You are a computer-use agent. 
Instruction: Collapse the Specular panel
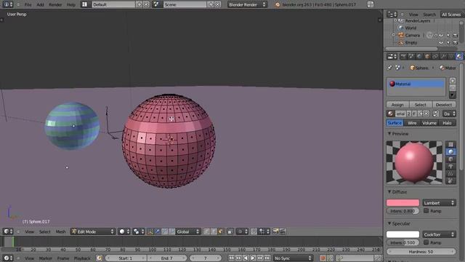click(x=389, y=223)
